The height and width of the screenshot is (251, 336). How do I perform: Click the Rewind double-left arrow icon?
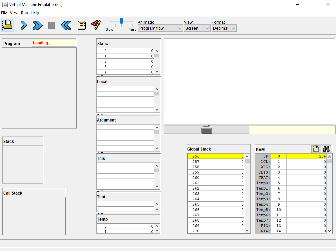click(65, 25)
